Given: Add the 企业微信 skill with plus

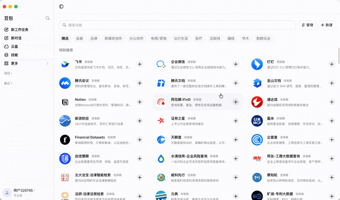Looking at the screenshot, I should pos(236,64).
